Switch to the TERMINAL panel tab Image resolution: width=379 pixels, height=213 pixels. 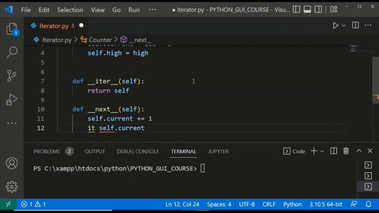pos(184,151)
